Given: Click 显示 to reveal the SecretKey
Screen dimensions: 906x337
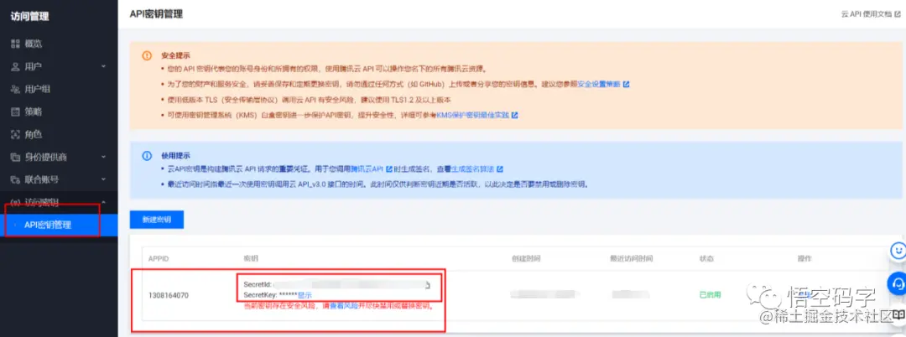Looking at the screenshot, I should click(305, 295).
